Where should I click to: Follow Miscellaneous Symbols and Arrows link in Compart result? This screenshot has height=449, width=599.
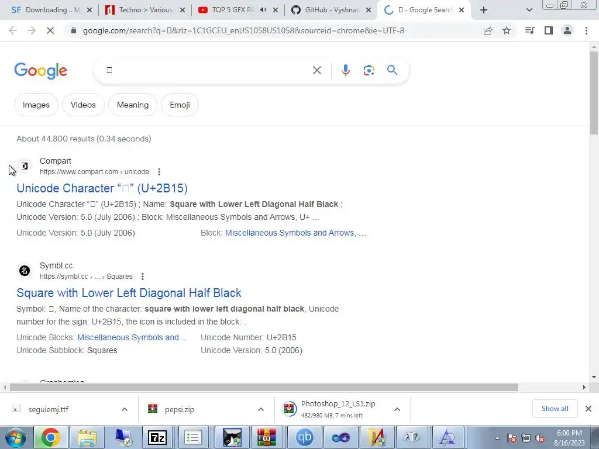point(295,233)
